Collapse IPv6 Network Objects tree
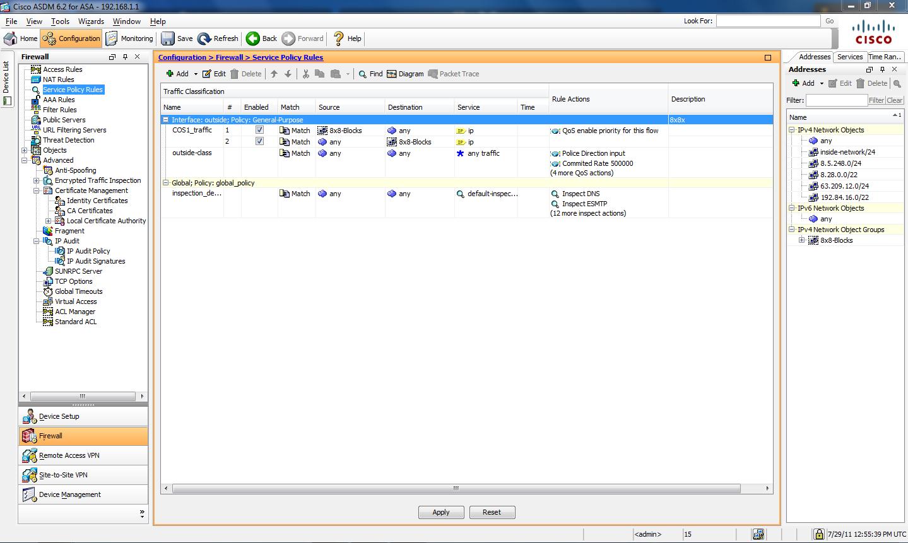Screen dimensions: 908x543 click(x=792, y=208)
